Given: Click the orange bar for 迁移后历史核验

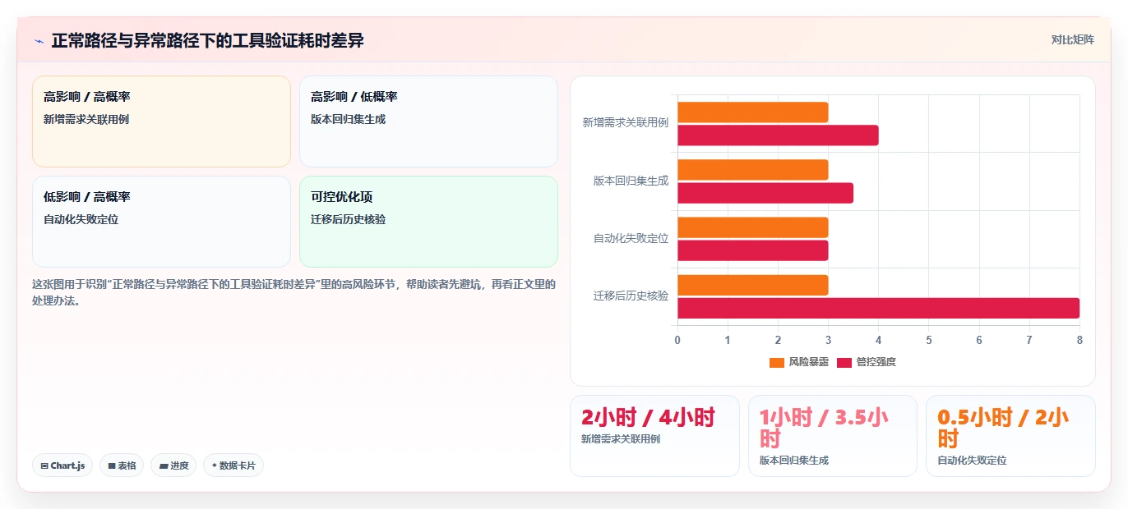Looking at the screenshot, I should click(752, 285).
